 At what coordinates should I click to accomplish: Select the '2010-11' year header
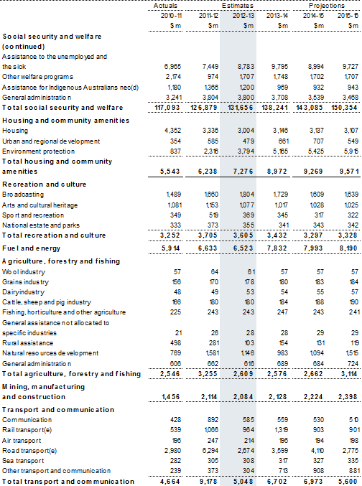tap(171, 16)
